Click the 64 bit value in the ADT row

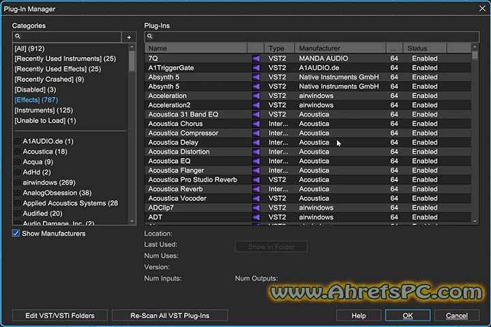pyautogui.click(x=394, y=217)
